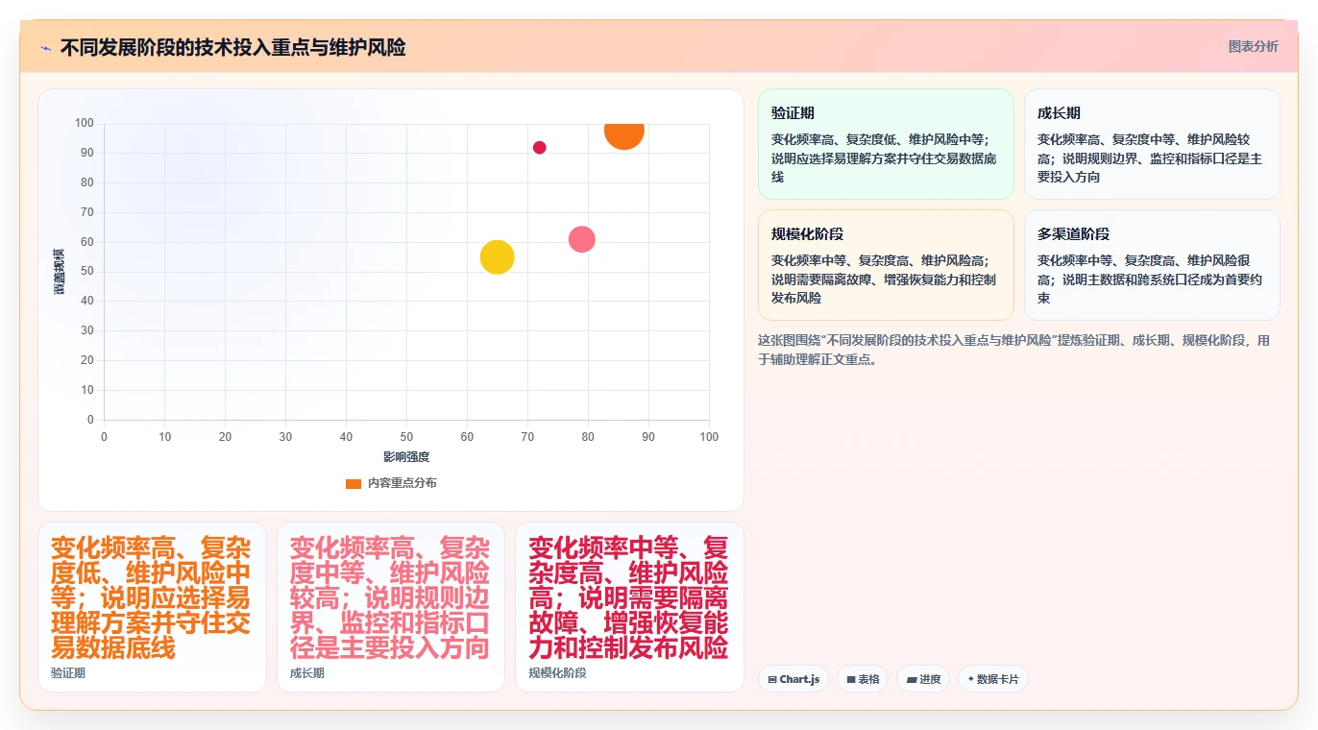Click y-axis tick label 100
The height and width of the screenshot is (730, 1318).
click(x=85, y=123)
